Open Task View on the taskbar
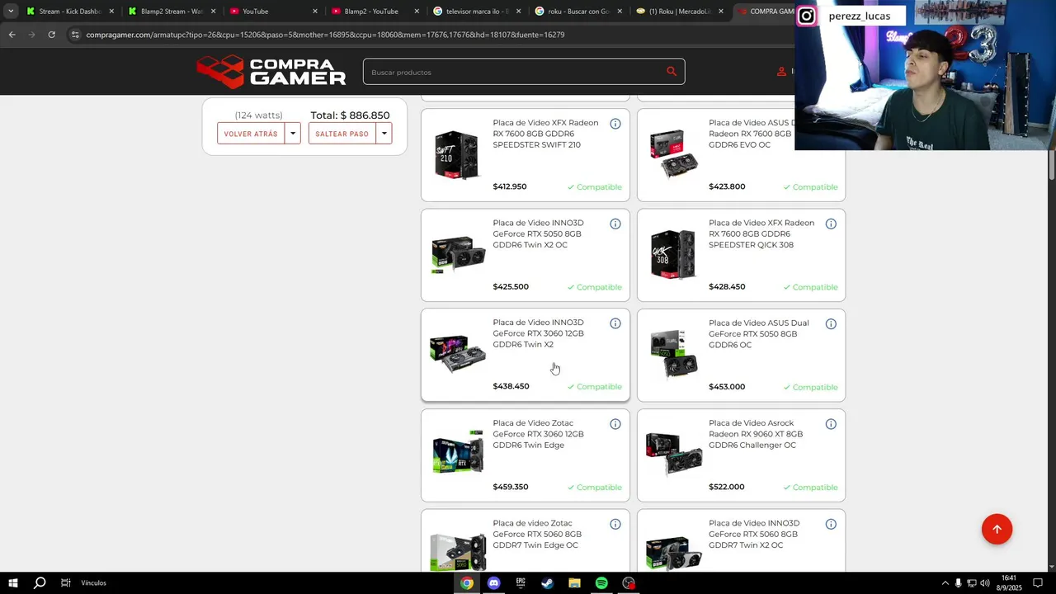 [65, 583]
